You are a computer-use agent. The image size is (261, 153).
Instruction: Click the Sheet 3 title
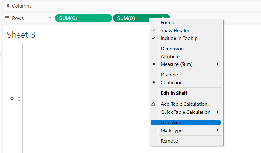click(x=21, y=35)
